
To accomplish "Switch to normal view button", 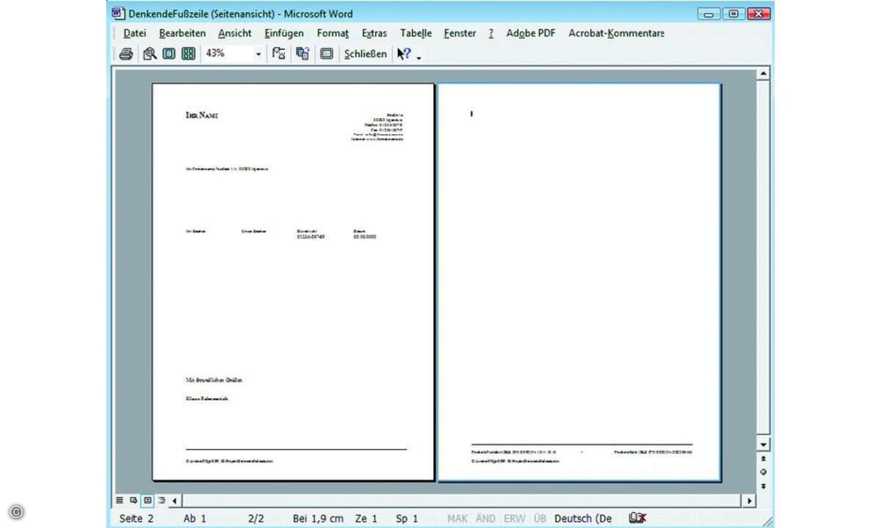I will pyautogui.click(x=120, y=501).
